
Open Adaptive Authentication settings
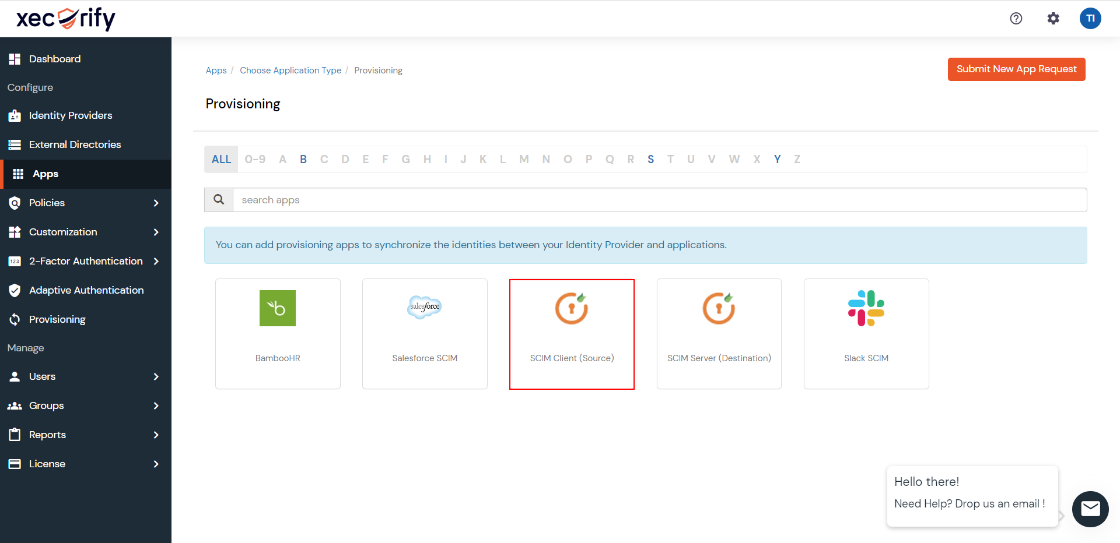click(86, 290)
